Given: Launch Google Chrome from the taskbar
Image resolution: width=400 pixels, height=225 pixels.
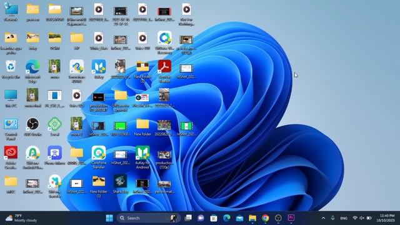Looking at the screenshot, I should point(265,218).
